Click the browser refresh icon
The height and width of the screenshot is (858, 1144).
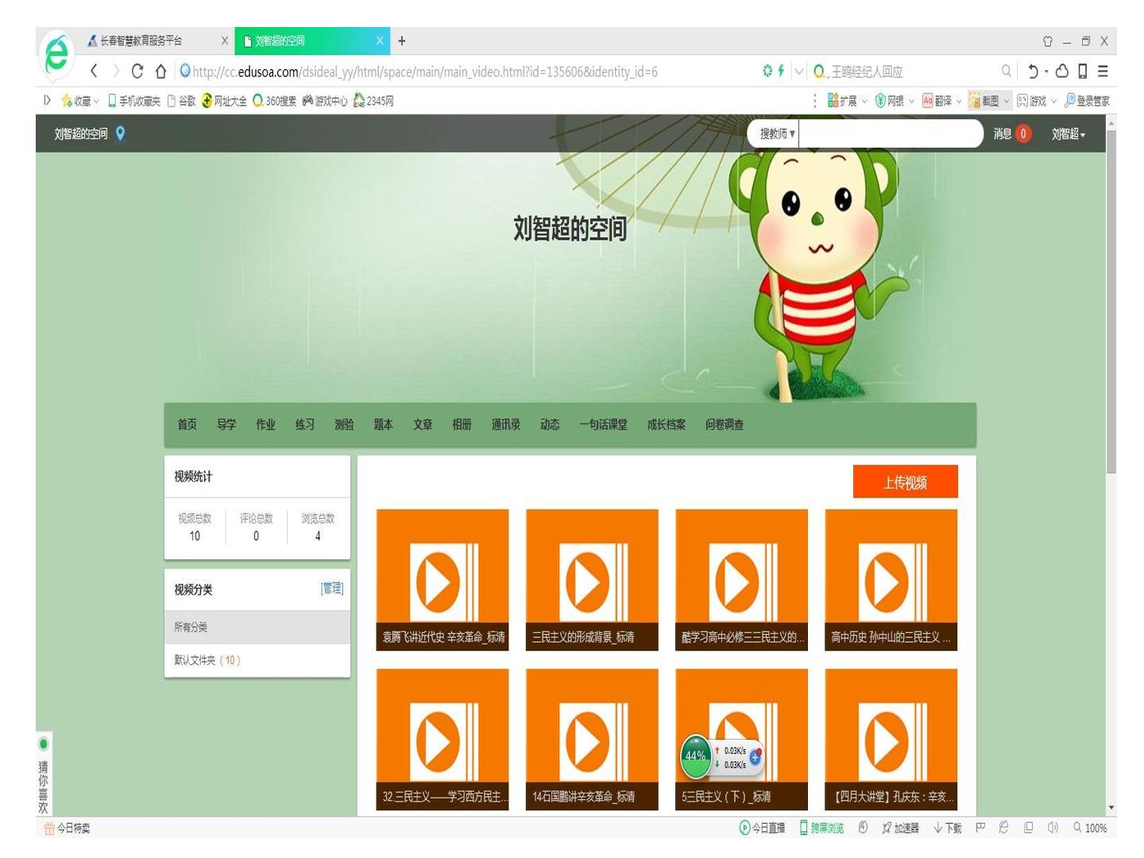click(x=137, y=71)
